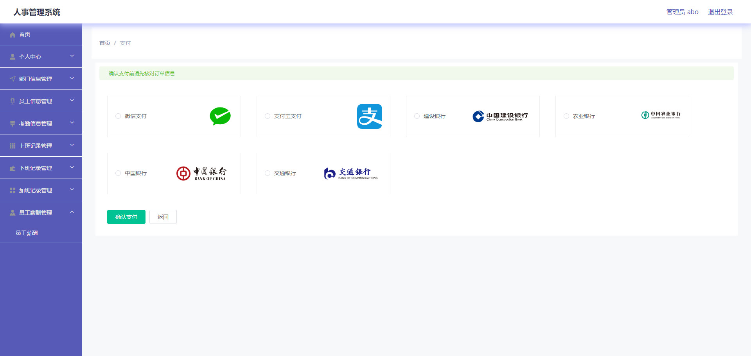Expand the 下班记录管理 chevron
This screenshot has width=751, height=356.
click(72, 167)
